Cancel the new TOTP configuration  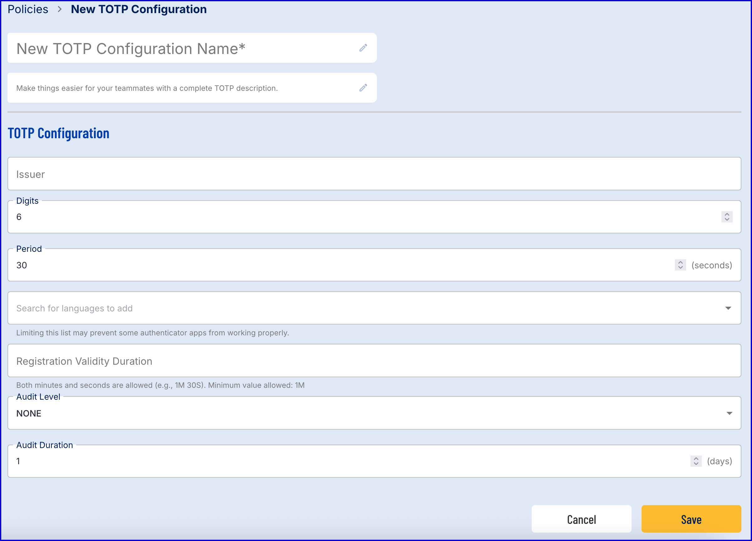click(581, 519)
